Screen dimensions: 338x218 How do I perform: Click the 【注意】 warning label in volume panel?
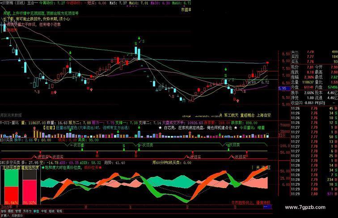coord(49,128)
